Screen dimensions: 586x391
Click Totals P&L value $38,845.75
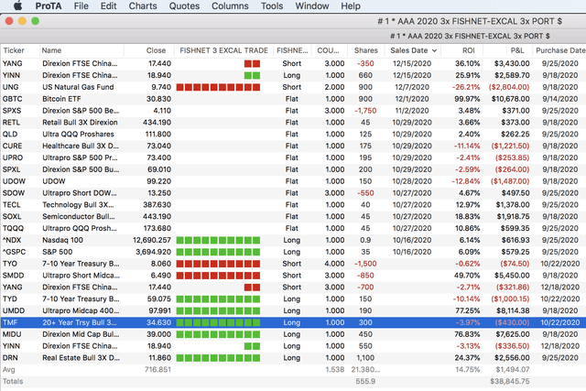click(x=510, y=382)
